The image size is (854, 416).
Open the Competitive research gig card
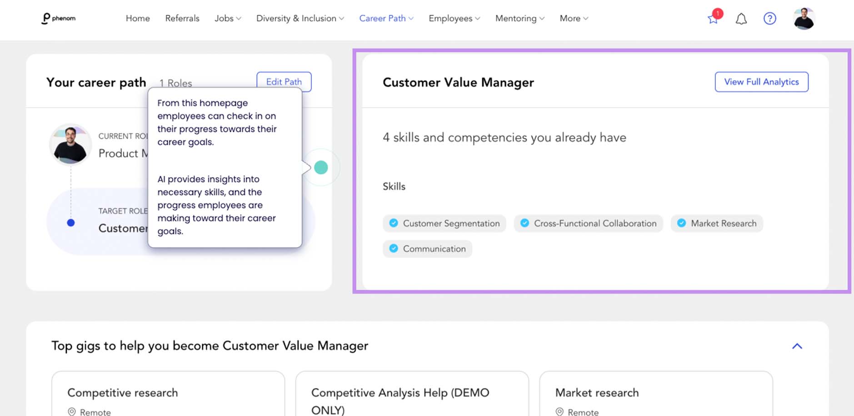click(168, 394)
